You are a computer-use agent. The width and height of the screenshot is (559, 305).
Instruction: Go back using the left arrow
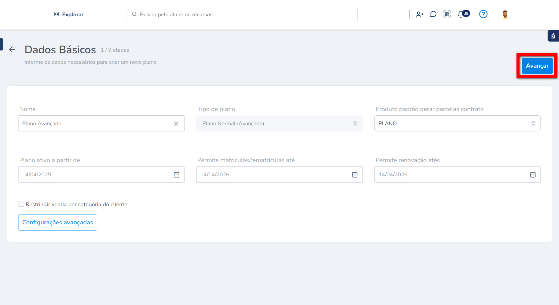12,49
